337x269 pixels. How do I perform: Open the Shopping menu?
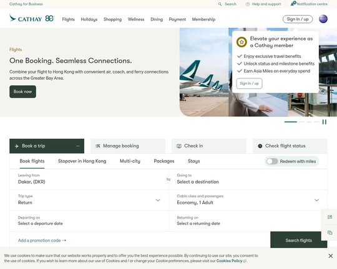[112, 19]
